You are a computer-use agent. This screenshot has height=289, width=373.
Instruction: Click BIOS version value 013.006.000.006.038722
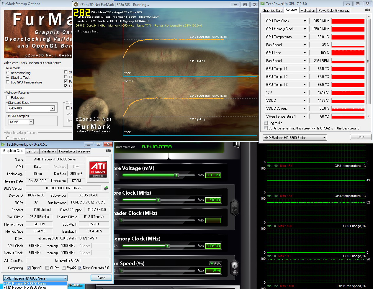(x=64, y=188)
